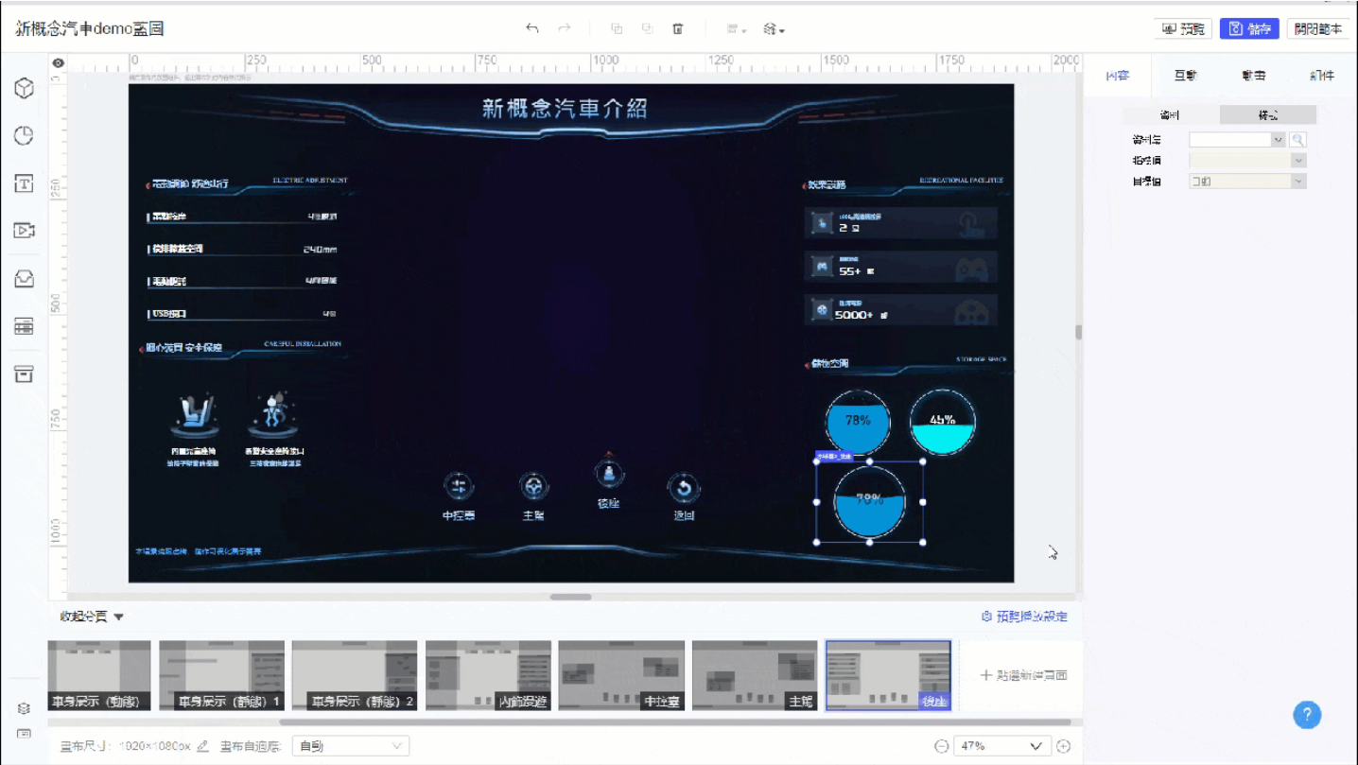
Task: Select the 資料 sub-tab
Action: [1171, 115]
